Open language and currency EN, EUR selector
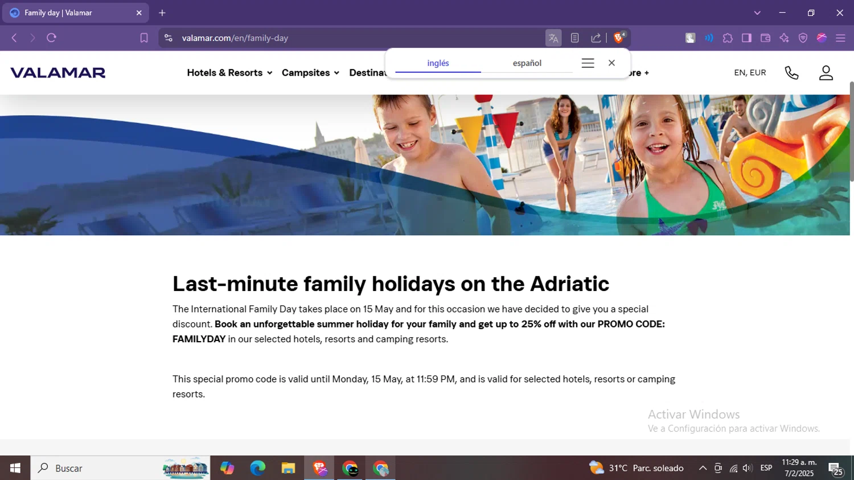This screenshot has width=854, height=480. [750, 73]
